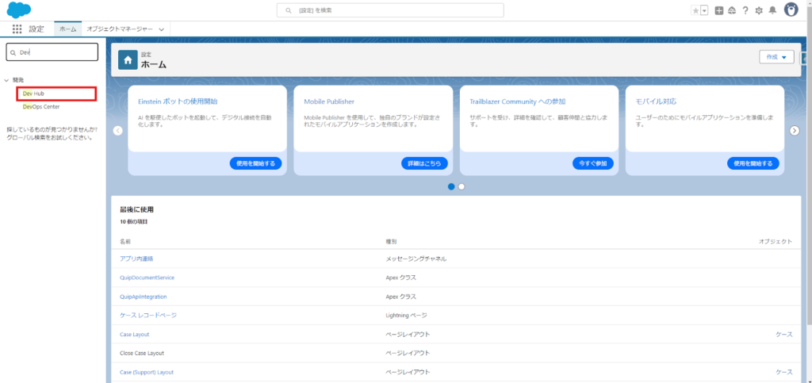
Task: Expand the オブジェクトマネージャー tab chevron
Action: [162, 29]
